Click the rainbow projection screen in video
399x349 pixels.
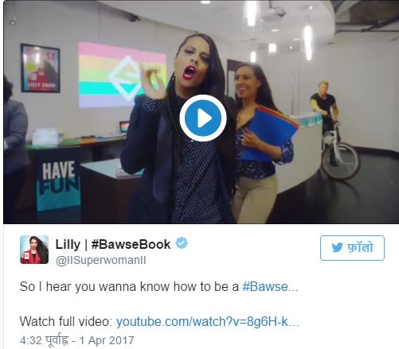click(x=122, y=75)
